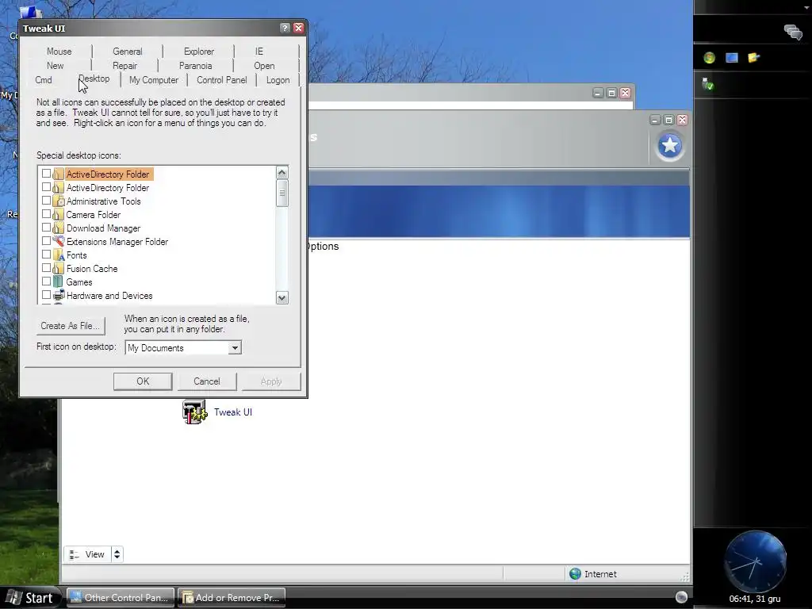Image resolution: width=812 pixels, height=609 pixels.
Task: Click the date and time text 06:41, 31 gru
Action: (x=755, y=599)
